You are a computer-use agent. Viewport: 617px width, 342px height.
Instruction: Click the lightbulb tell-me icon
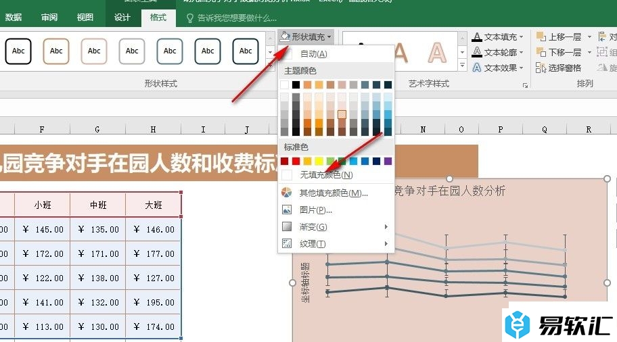(x=190, y=18)
